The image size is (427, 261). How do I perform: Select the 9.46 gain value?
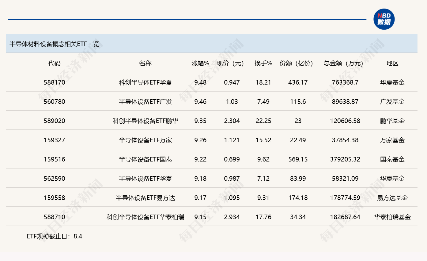pyautogui.click(x=200, y=102)
